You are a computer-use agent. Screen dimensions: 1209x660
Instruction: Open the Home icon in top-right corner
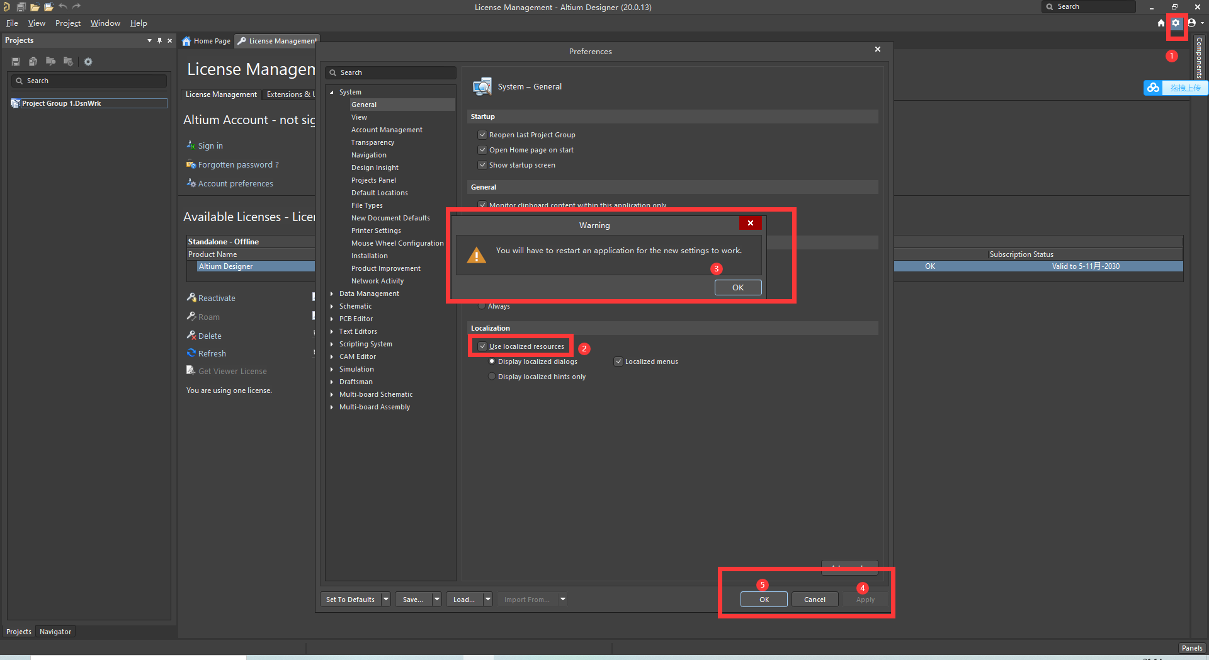1161,23
